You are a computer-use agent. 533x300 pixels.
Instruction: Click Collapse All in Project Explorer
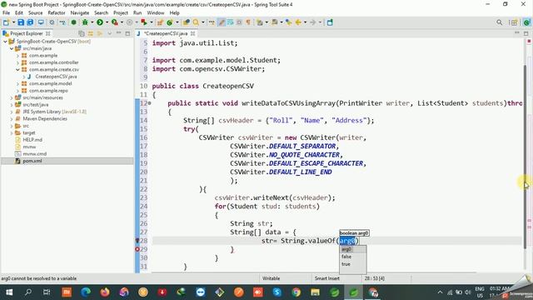tap(82, 33)
